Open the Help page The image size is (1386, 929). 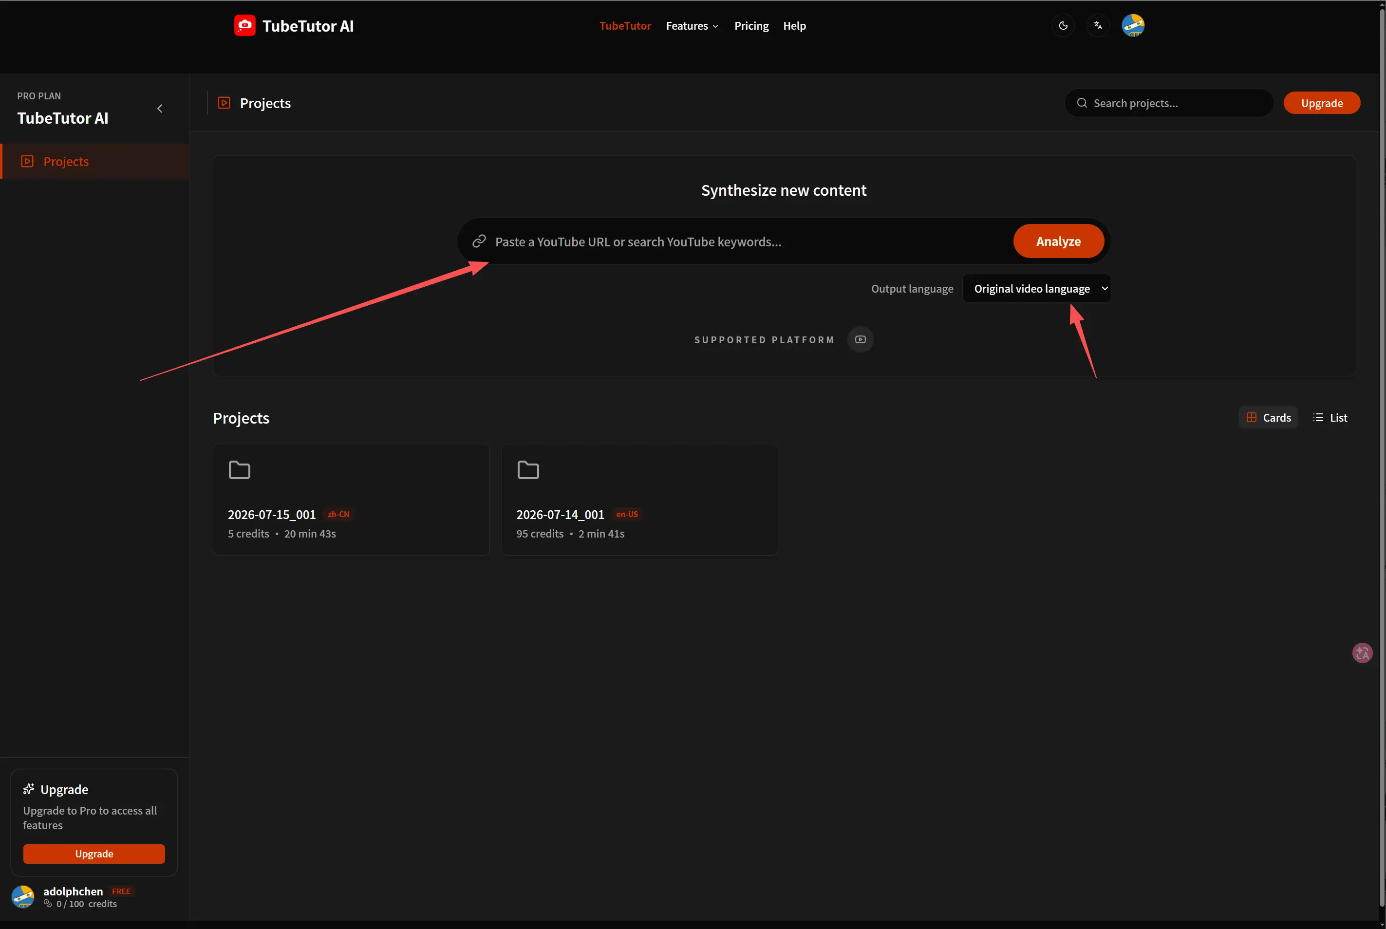coord(794,26)
